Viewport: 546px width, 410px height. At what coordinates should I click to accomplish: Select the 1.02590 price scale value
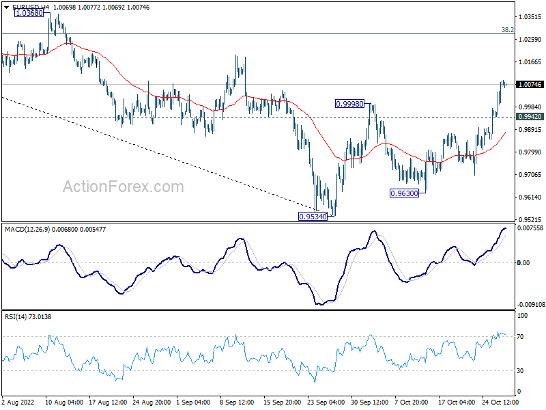tap(530, 40)
